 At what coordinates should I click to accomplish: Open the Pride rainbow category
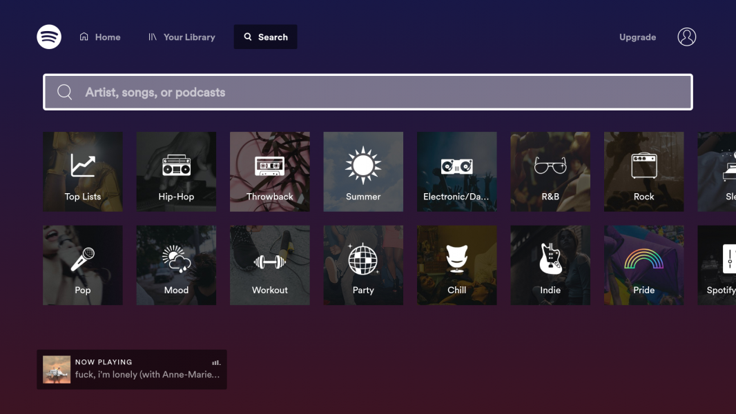[x=643, y=266]
